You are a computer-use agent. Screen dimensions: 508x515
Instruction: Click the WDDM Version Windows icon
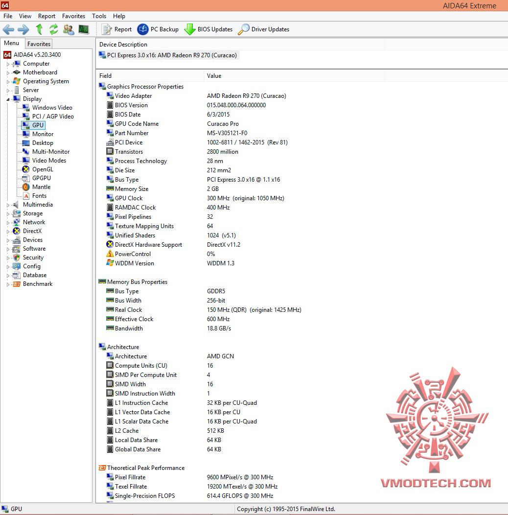coord(110,263)
